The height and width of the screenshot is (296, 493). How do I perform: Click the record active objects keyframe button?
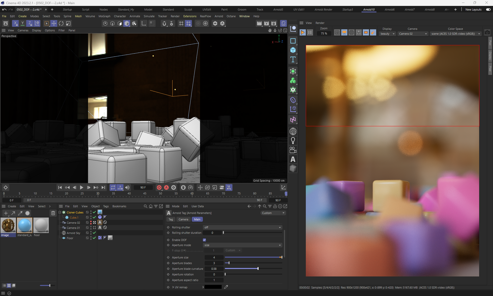[159, 187]
